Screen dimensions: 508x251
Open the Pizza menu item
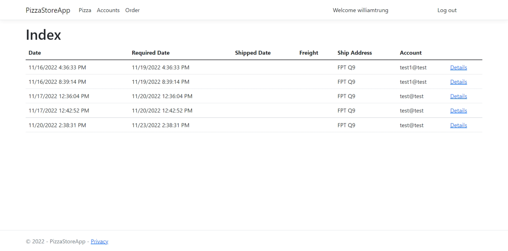[x=85, y=10]
